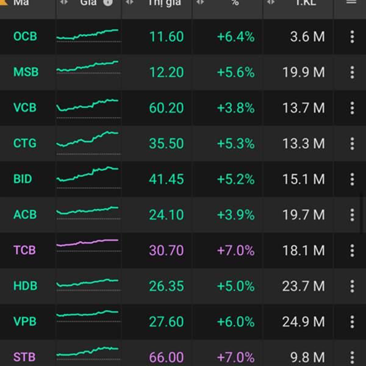Open the TCB sparkline price chart
Image resolution: width=366 pixels, height=366 pixels.
click(x=88, y=243)
